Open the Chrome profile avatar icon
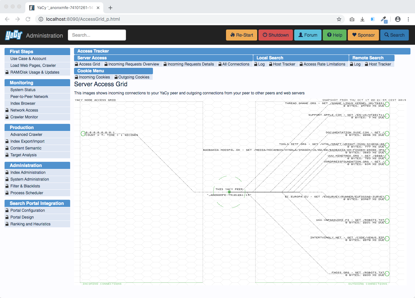415x298 pixels. point(398,19)
